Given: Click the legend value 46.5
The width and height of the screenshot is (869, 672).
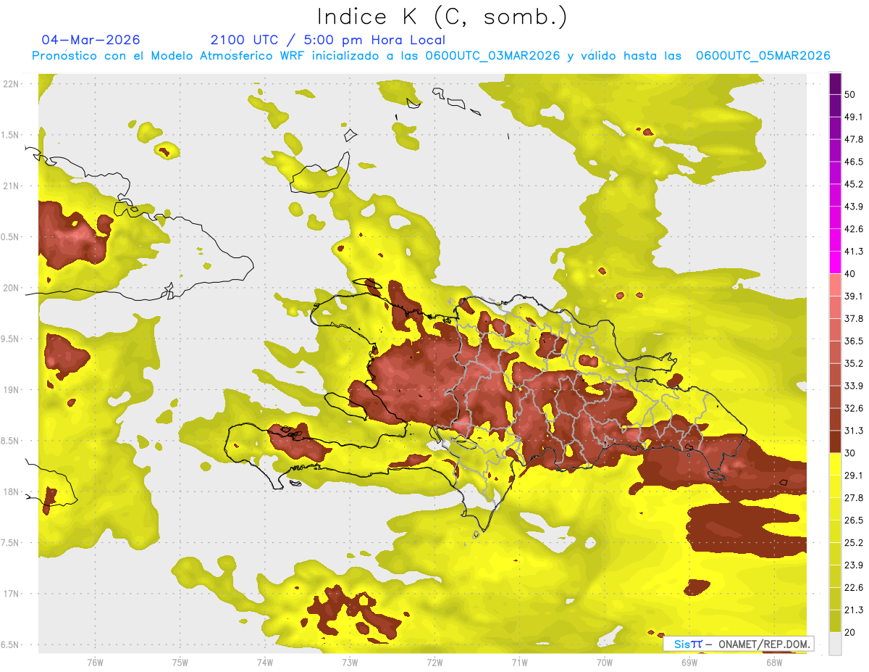Looking at the screenshot, I should [854, 162].
